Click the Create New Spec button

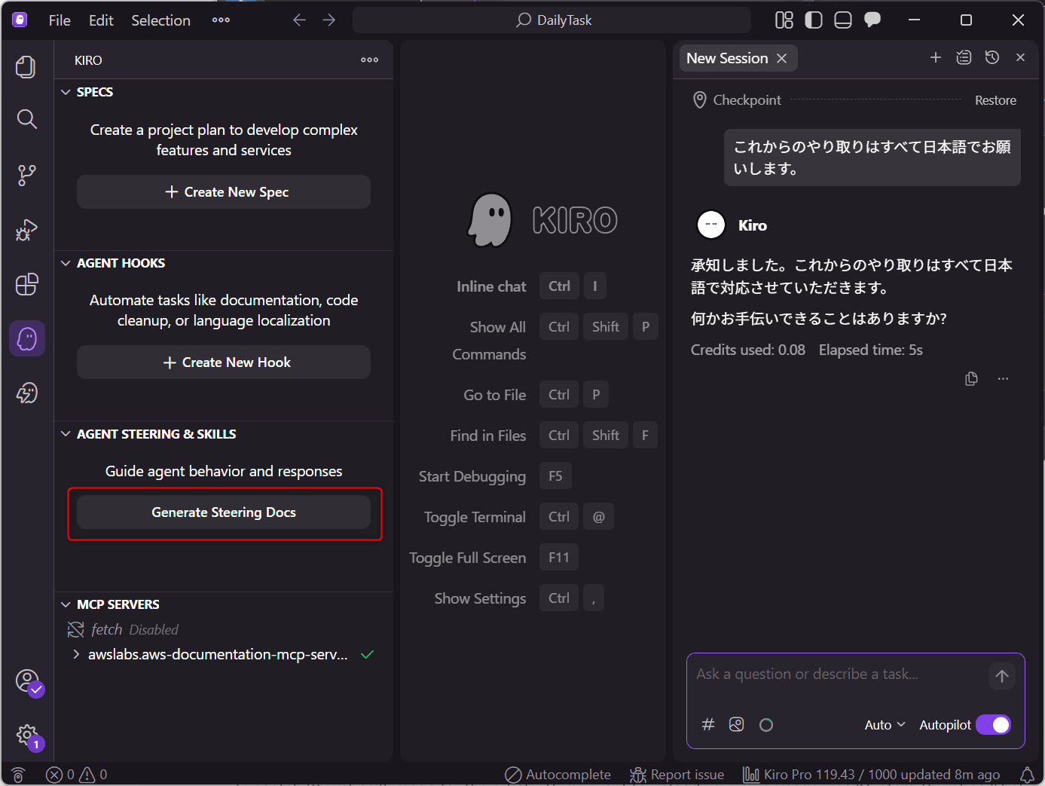click(x=224, y=192)
